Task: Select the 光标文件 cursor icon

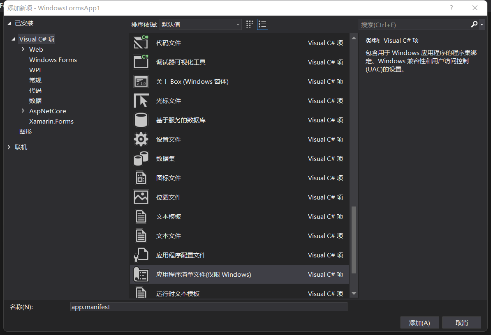Action: pos(141,101)
